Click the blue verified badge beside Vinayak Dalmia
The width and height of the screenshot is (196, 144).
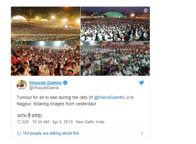pyautogui.click(x=65, y=83)
